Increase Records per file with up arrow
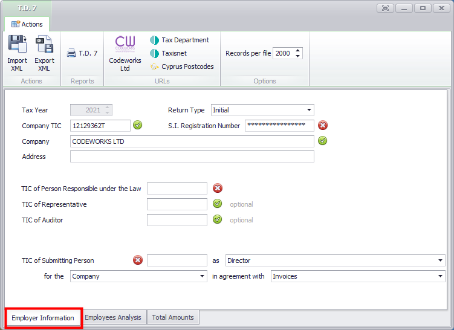The height and width of the screenshot is (330, 454). click(x=298, y=51)
